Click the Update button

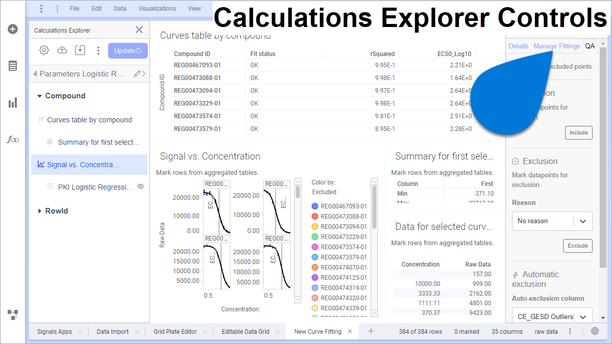pos(127,50)
